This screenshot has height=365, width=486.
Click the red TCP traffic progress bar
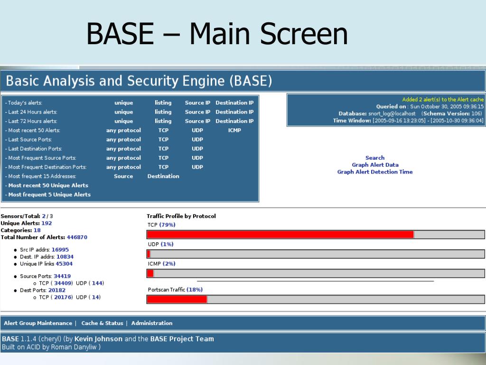pyautogui.click(x=280, y=234)
